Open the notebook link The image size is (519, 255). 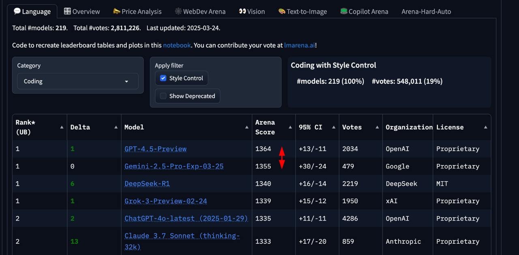(x=177, y=45)
